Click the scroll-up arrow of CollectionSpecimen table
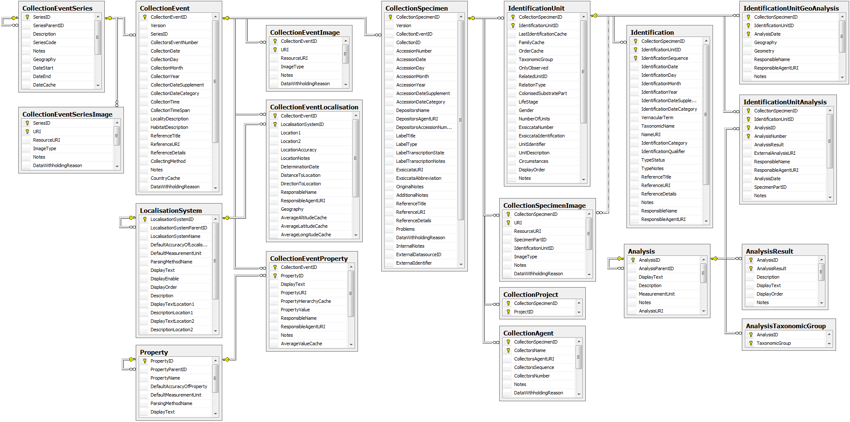The height and width of the screenshot is (422, 850). [x=461, y=17]
